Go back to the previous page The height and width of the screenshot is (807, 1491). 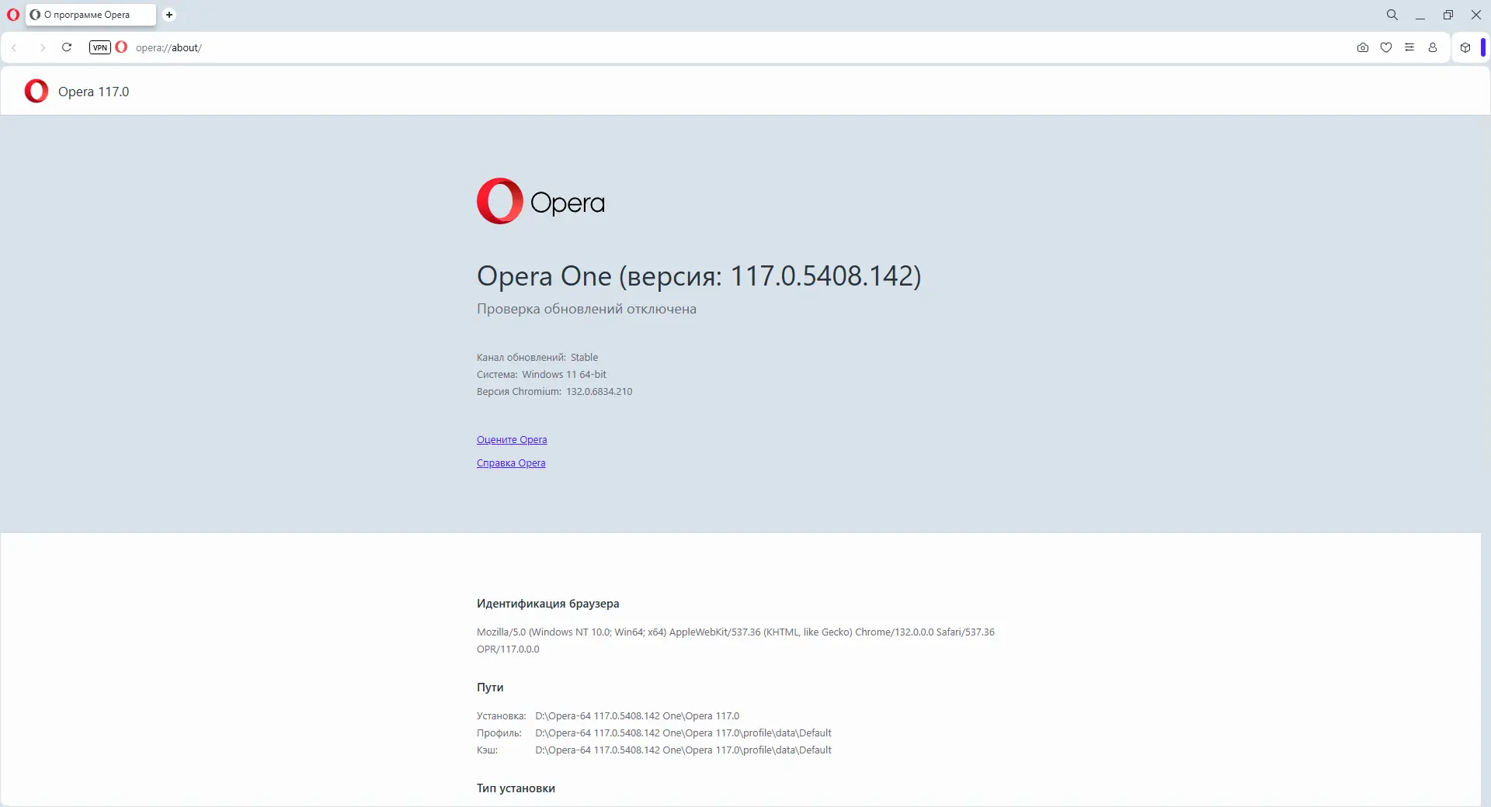click(x=15, y=47)
